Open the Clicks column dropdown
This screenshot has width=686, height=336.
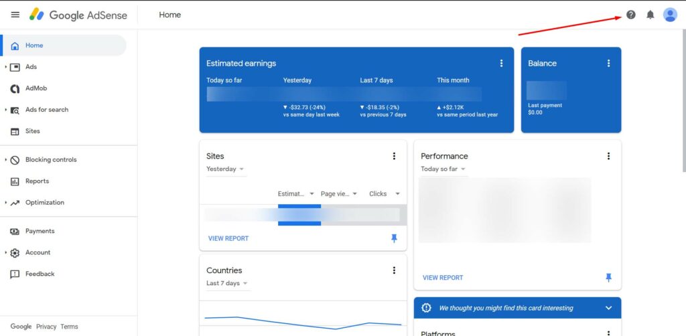click(x=384, y=193)
